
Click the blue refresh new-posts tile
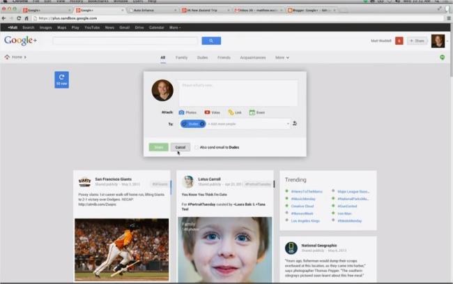click(61, 80)
